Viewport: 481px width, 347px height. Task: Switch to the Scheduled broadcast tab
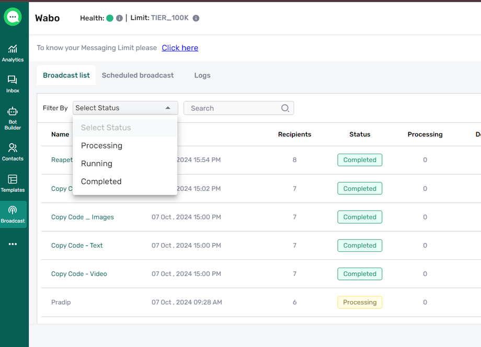[138, 75]
